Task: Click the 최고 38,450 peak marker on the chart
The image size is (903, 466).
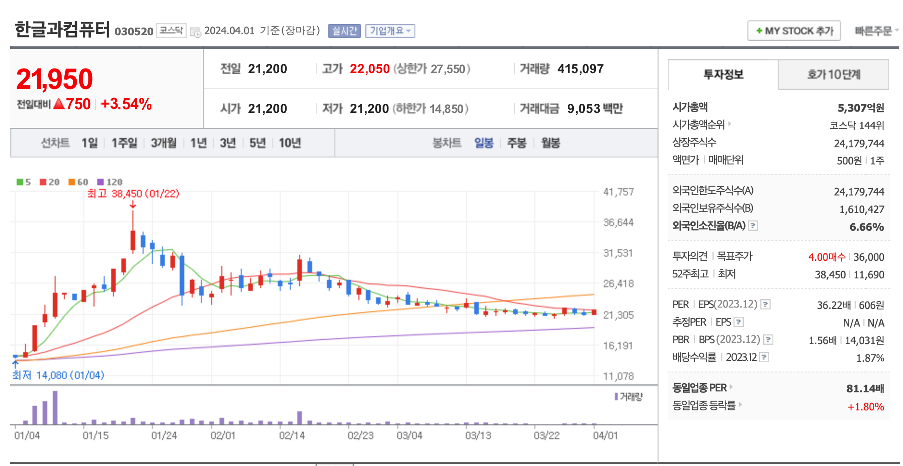Action: click(133, 195)
